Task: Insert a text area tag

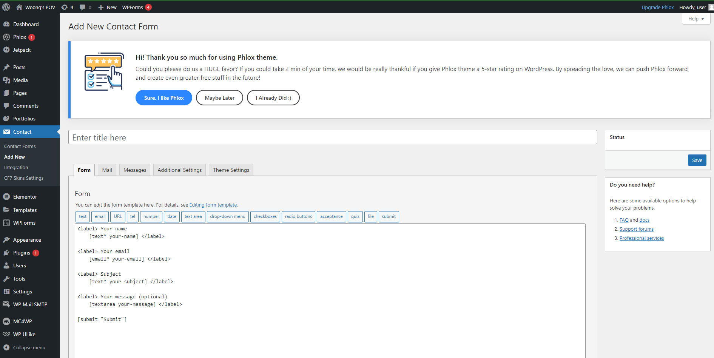Action: 193,216
